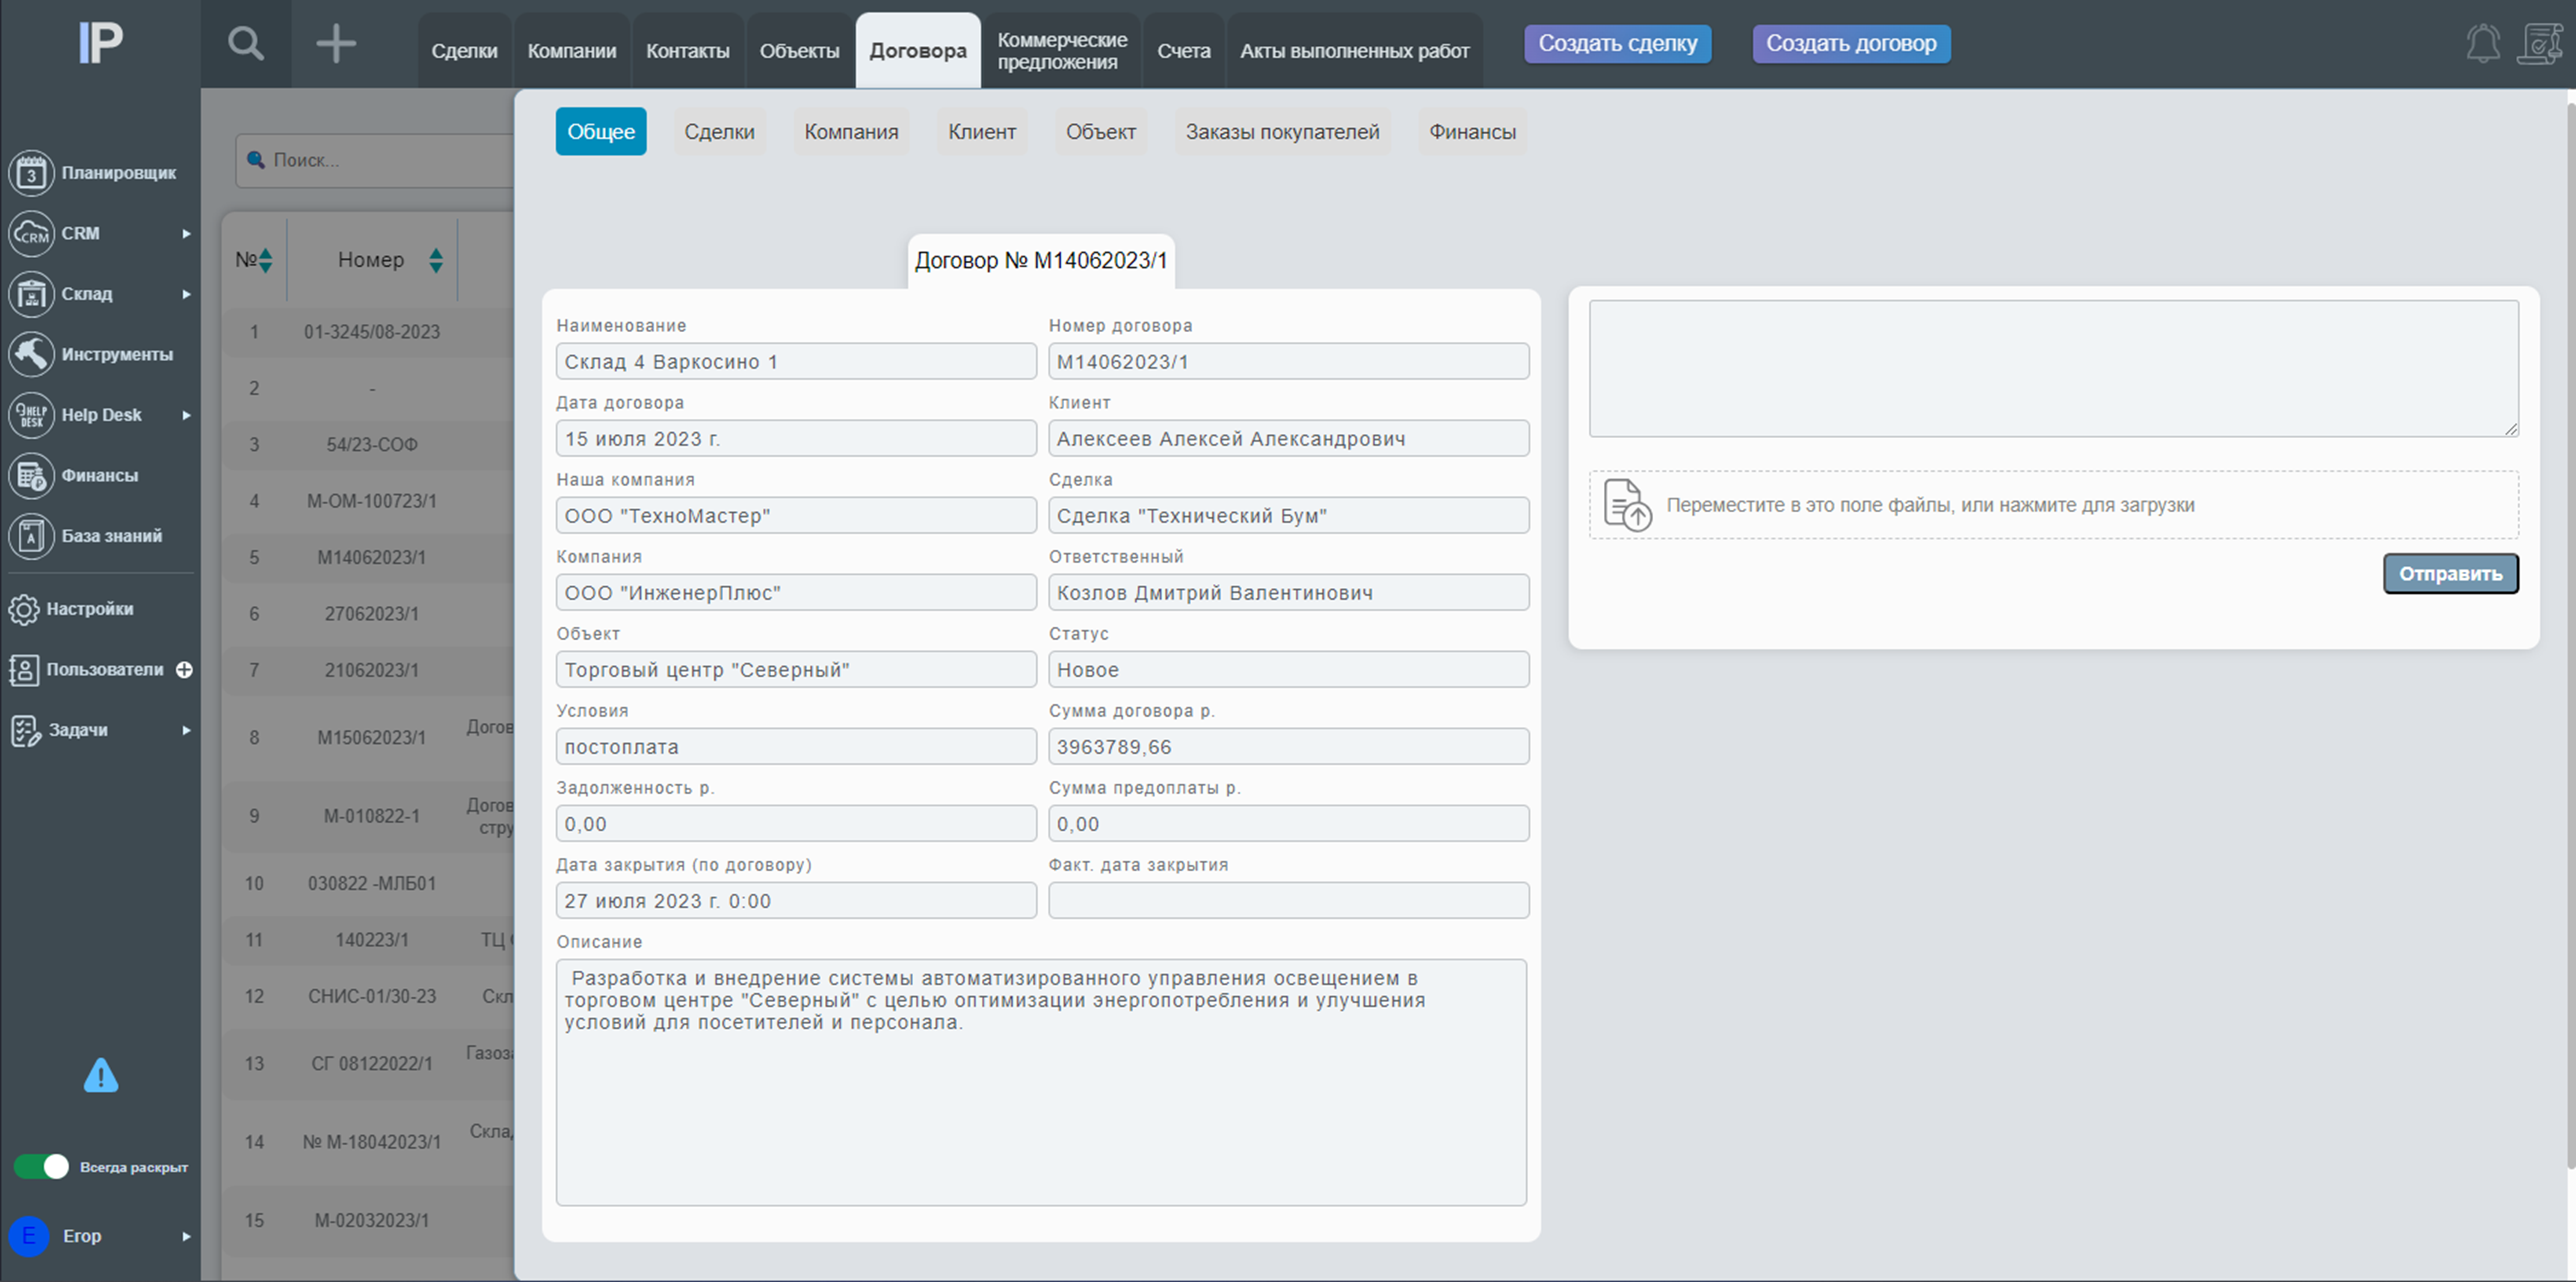
Task: Open notifications bell icon
Action: coord(2483,43)
